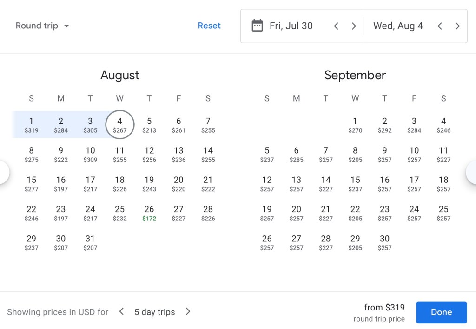This screenshot has width=476, height=329.
Task: Decrease trip length from 5 days
Action: coord(121,311)
